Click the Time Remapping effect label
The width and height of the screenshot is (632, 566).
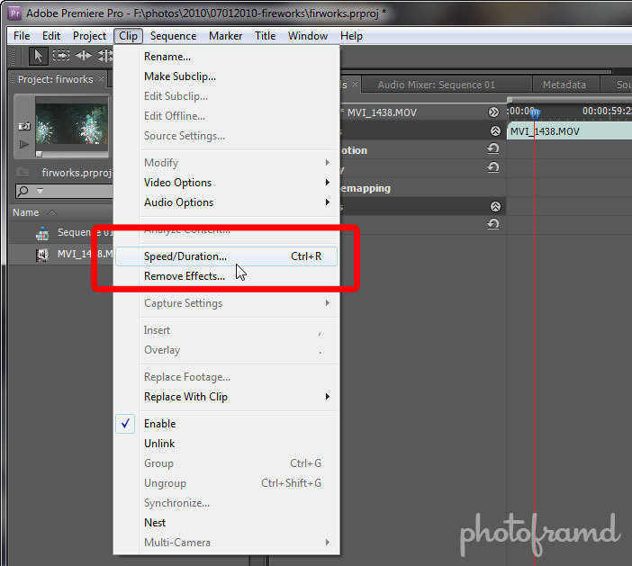coord(366,188)
